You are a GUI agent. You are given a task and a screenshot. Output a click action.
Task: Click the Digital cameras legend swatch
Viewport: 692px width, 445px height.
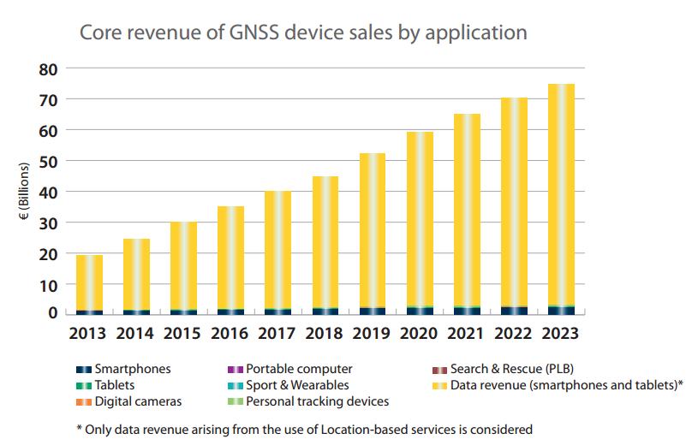coord(83,401)
